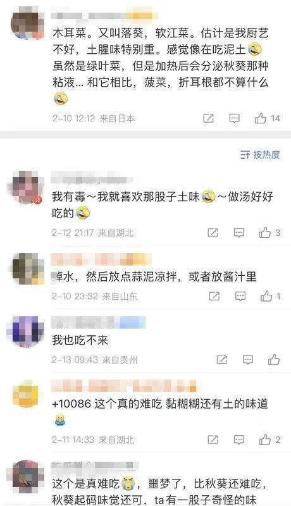Screen dimensions: 291x506
Task: Repost the comment posted 2-12 21:17
Action: (x=213, y=233)
